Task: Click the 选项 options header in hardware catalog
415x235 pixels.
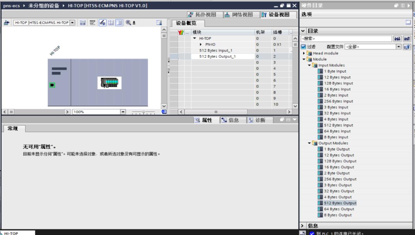Action: pyautogui.click(x=307, y=14)
